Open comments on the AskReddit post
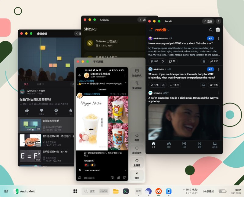244x197 pixels. tap(174, 85)
